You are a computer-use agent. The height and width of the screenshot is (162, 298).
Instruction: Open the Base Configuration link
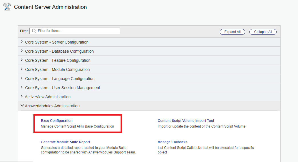click(57, 121)
